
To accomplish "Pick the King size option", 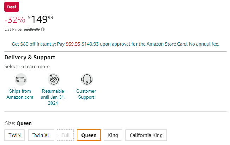I will coord(113,135).
